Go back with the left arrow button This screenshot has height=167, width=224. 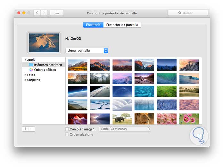point(37,13)
